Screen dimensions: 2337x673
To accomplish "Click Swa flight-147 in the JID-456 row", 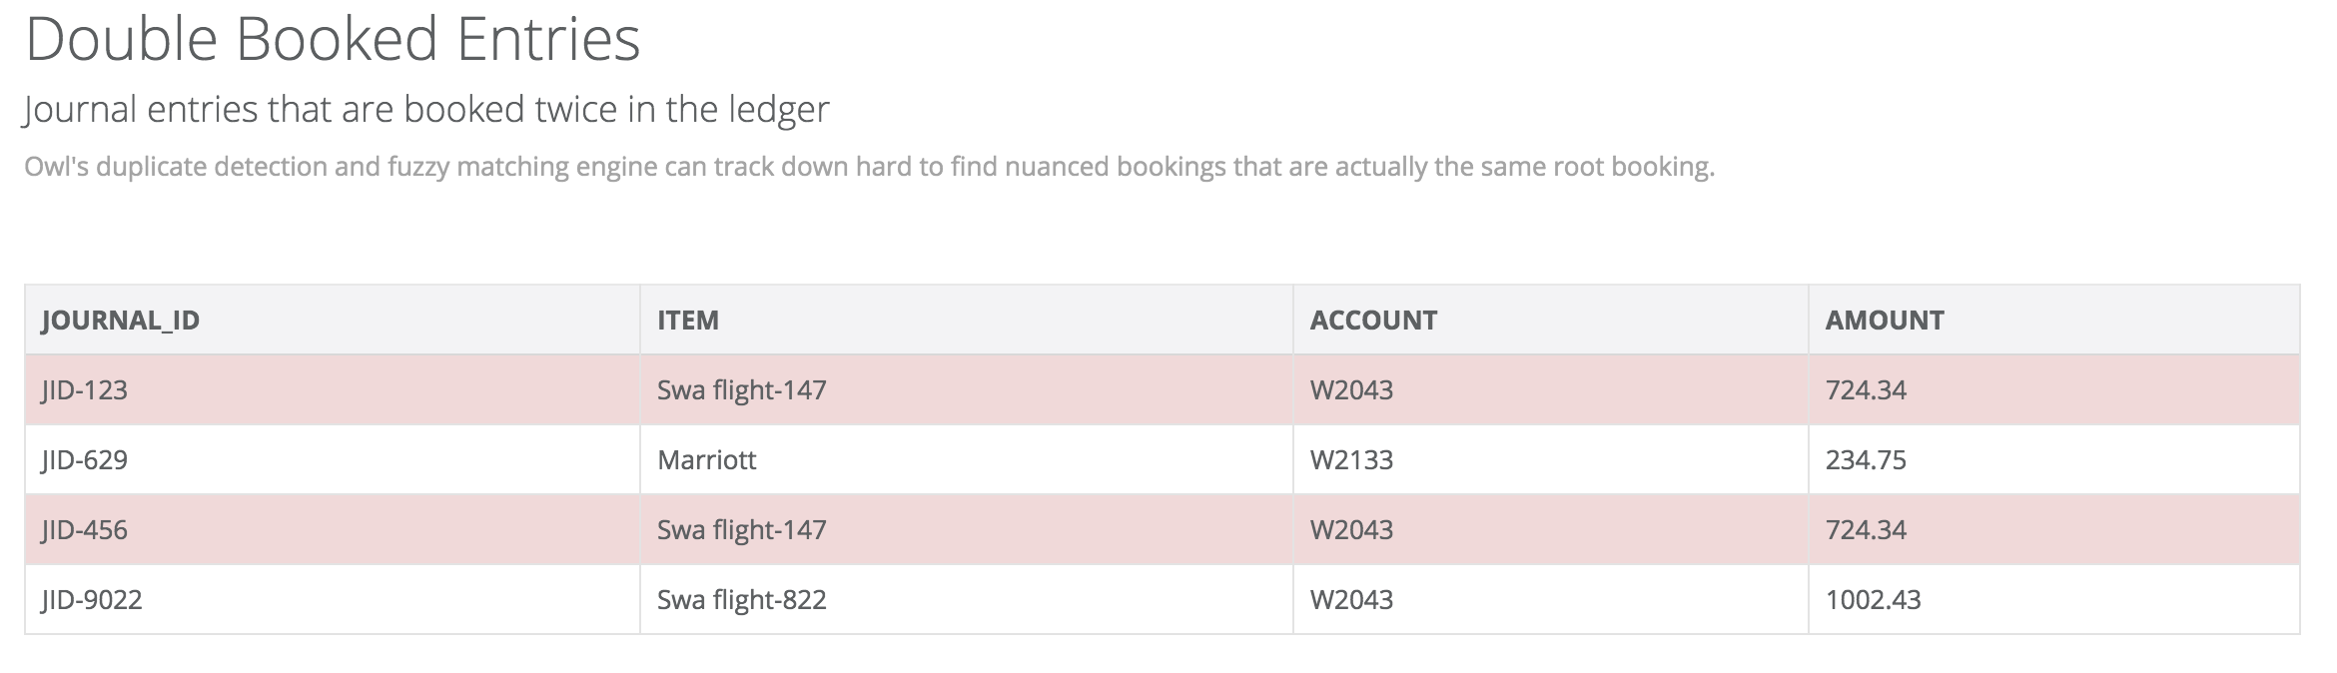I will click(x=742, y=530).
